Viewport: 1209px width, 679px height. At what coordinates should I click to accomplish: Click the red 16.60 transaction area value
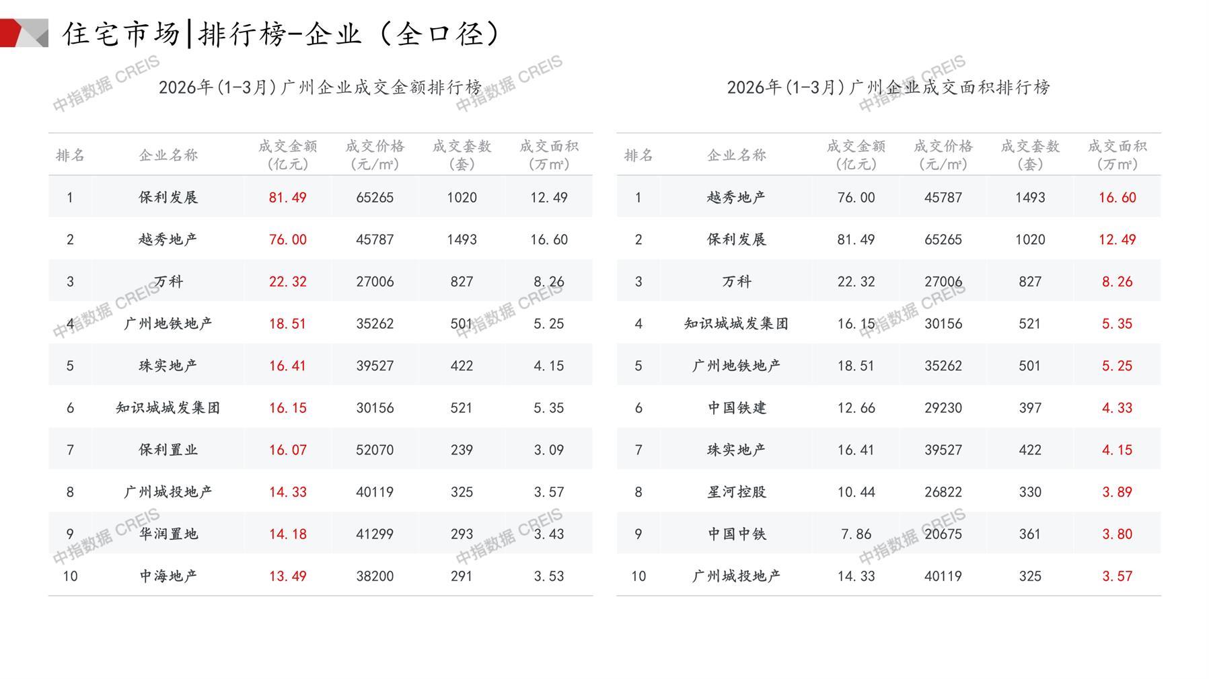click(x=1117, y=198)
